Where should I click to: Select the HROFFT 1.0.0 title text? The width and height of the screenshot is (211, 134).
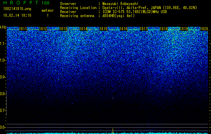[x=27, y=3]
